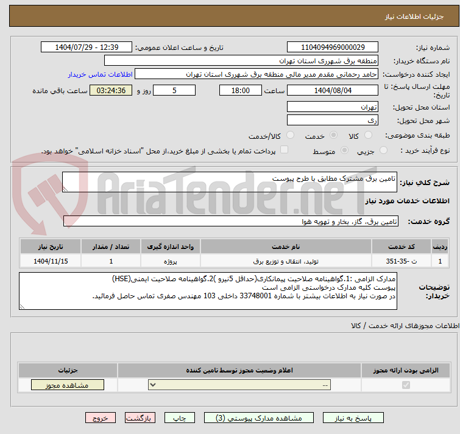Open 'اطلاعات تماس خریدار' link

click(101, 74)
